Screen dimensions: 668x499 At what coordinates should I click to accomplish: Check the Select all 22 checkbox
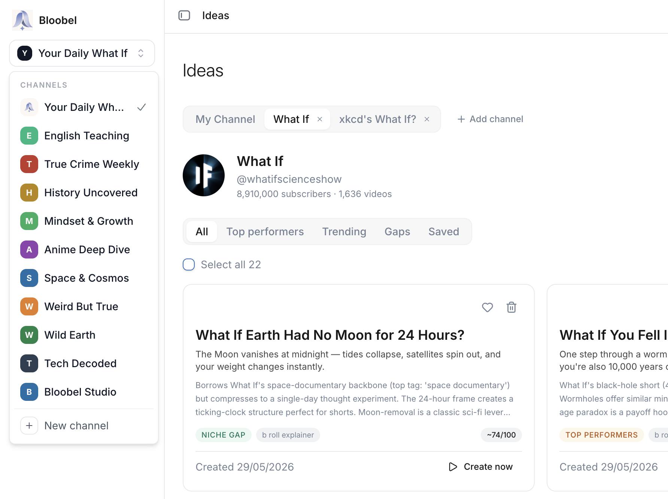[189, 264]
